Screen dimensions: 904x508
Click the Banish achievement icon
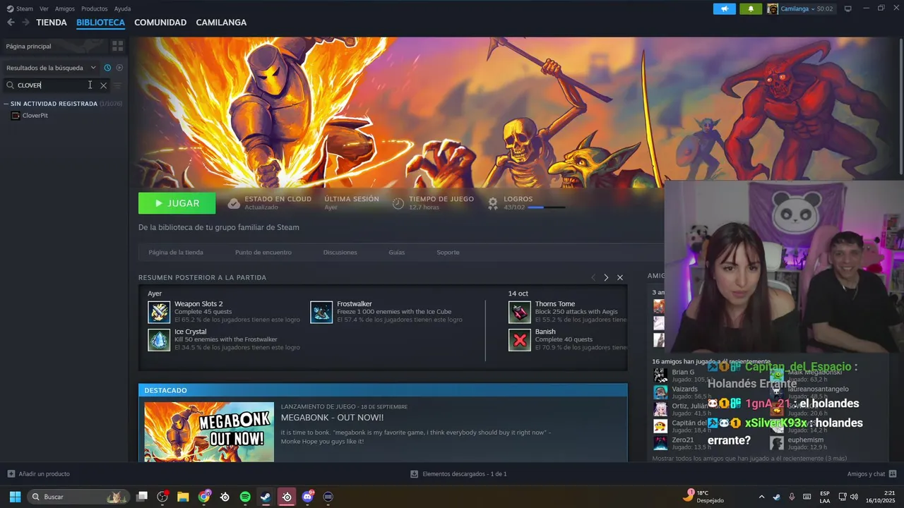520,340
